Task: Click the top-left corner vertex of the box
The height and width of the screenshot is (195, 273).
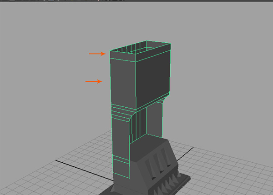Action: 111,51
